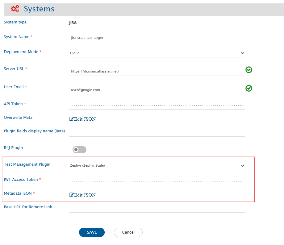Click the API Token password field

pyautogui.click(x=157, y=105)
